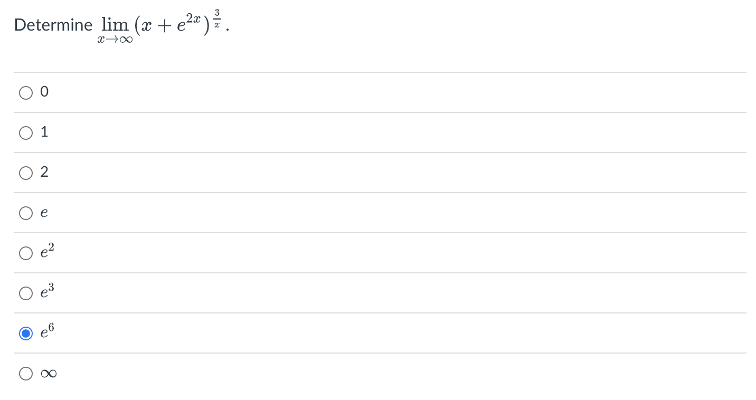
Task: Click the question text containing the limit
Action: tap(121, 24)
